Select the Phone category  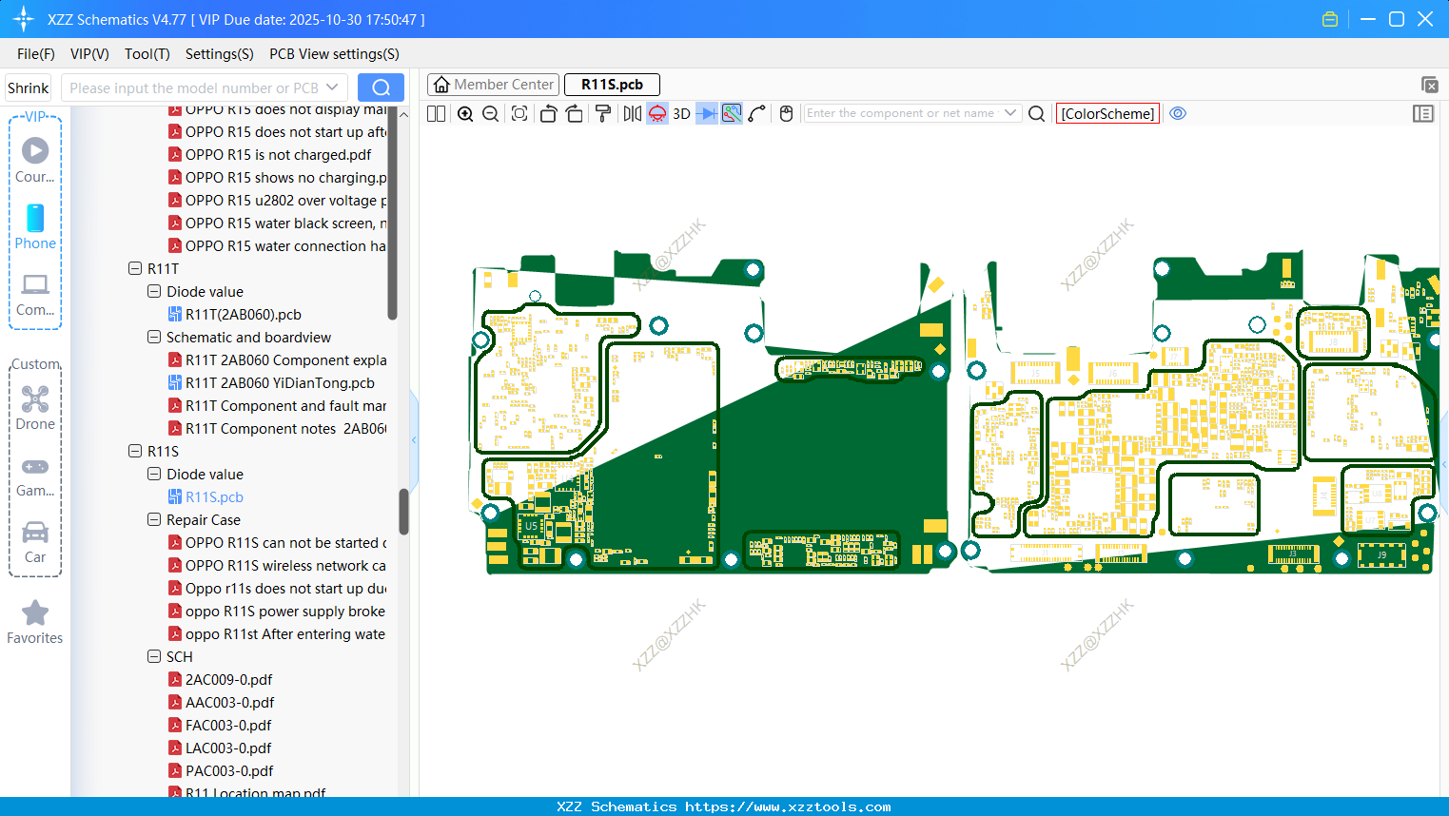(35, 227)
